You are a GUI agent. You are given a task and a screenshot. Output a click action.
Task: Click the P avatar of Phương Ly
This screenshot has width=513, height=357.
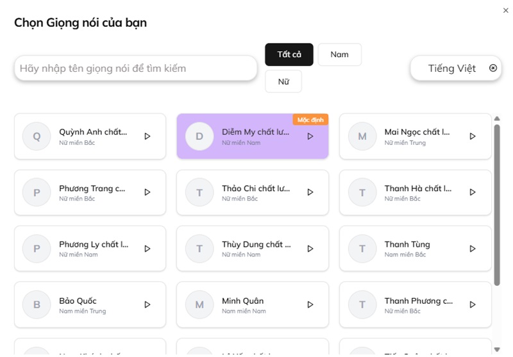tap(37, 249)
